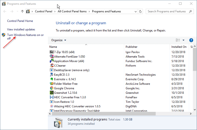Sort list by Installed On column
Viewport: 197px width, 130px height.
pos(179,47)
